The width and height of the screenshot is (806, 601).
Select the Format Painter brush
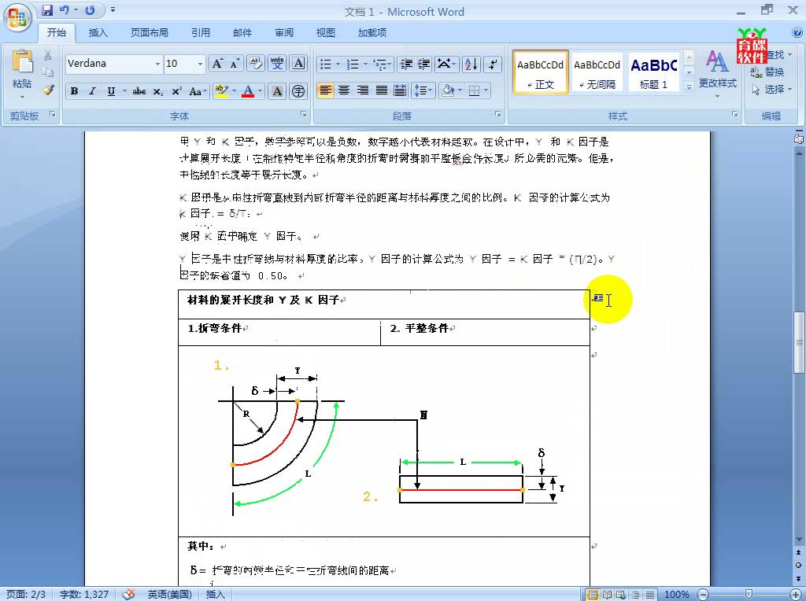click(48, 90)
